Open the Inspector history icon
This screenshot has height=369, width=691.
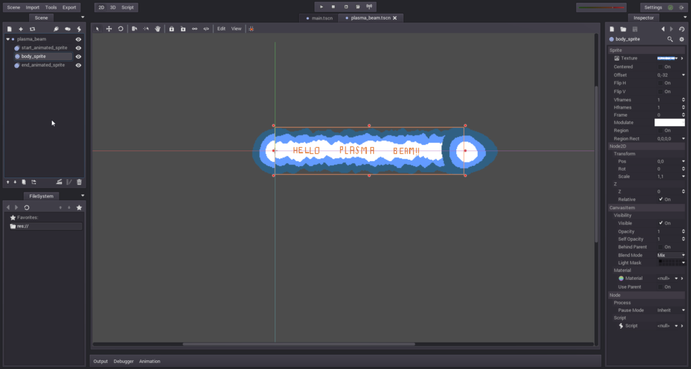(682, 29)
